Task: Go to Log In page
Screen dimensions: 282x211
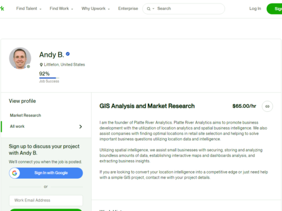Action: (x=255, y=9)
